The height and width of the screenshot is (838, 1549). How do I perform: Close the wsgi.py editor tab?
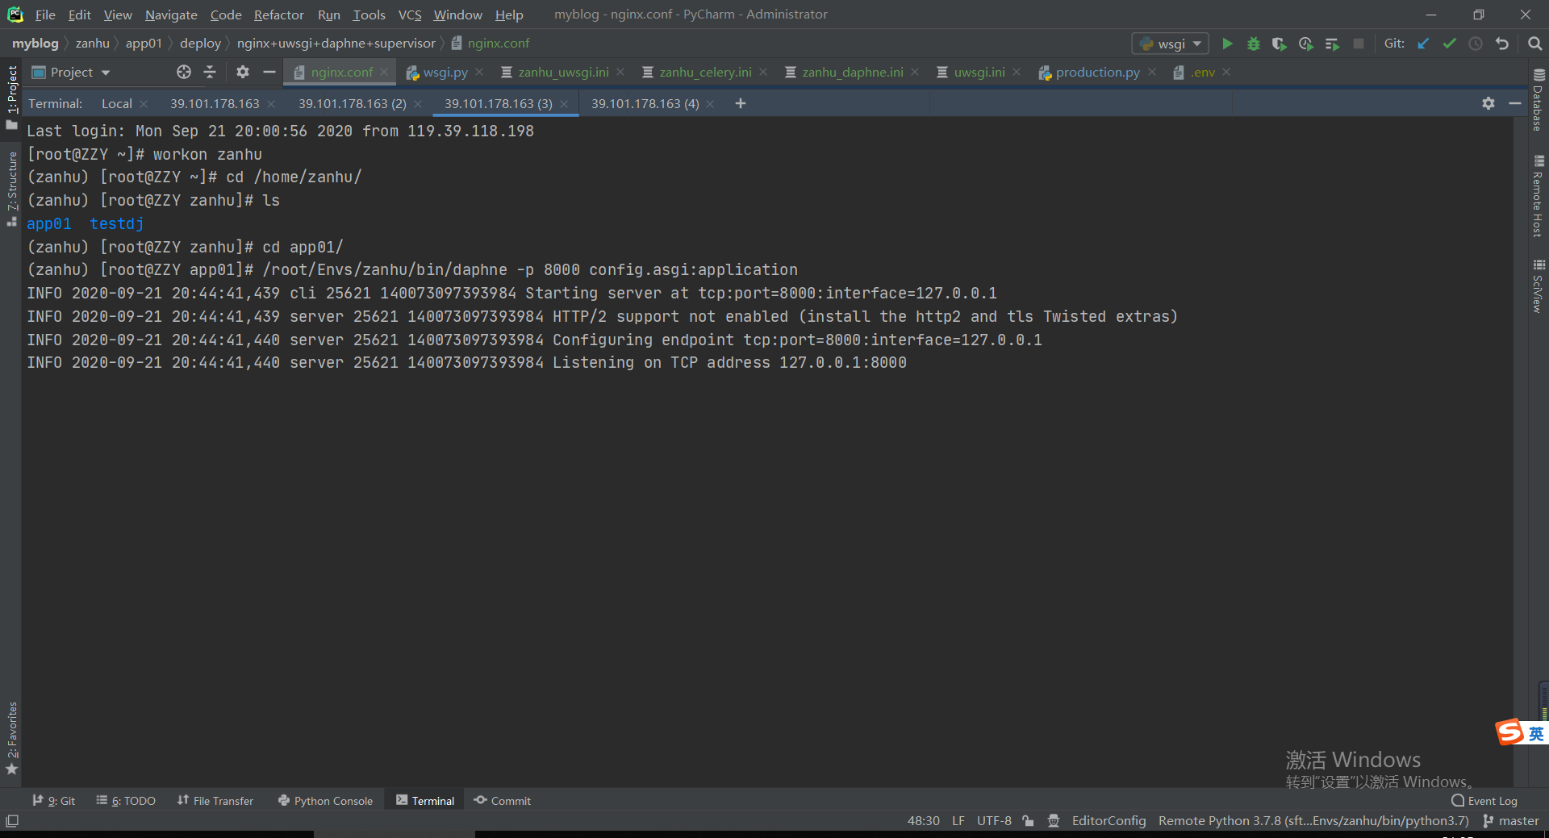(479, 72)
